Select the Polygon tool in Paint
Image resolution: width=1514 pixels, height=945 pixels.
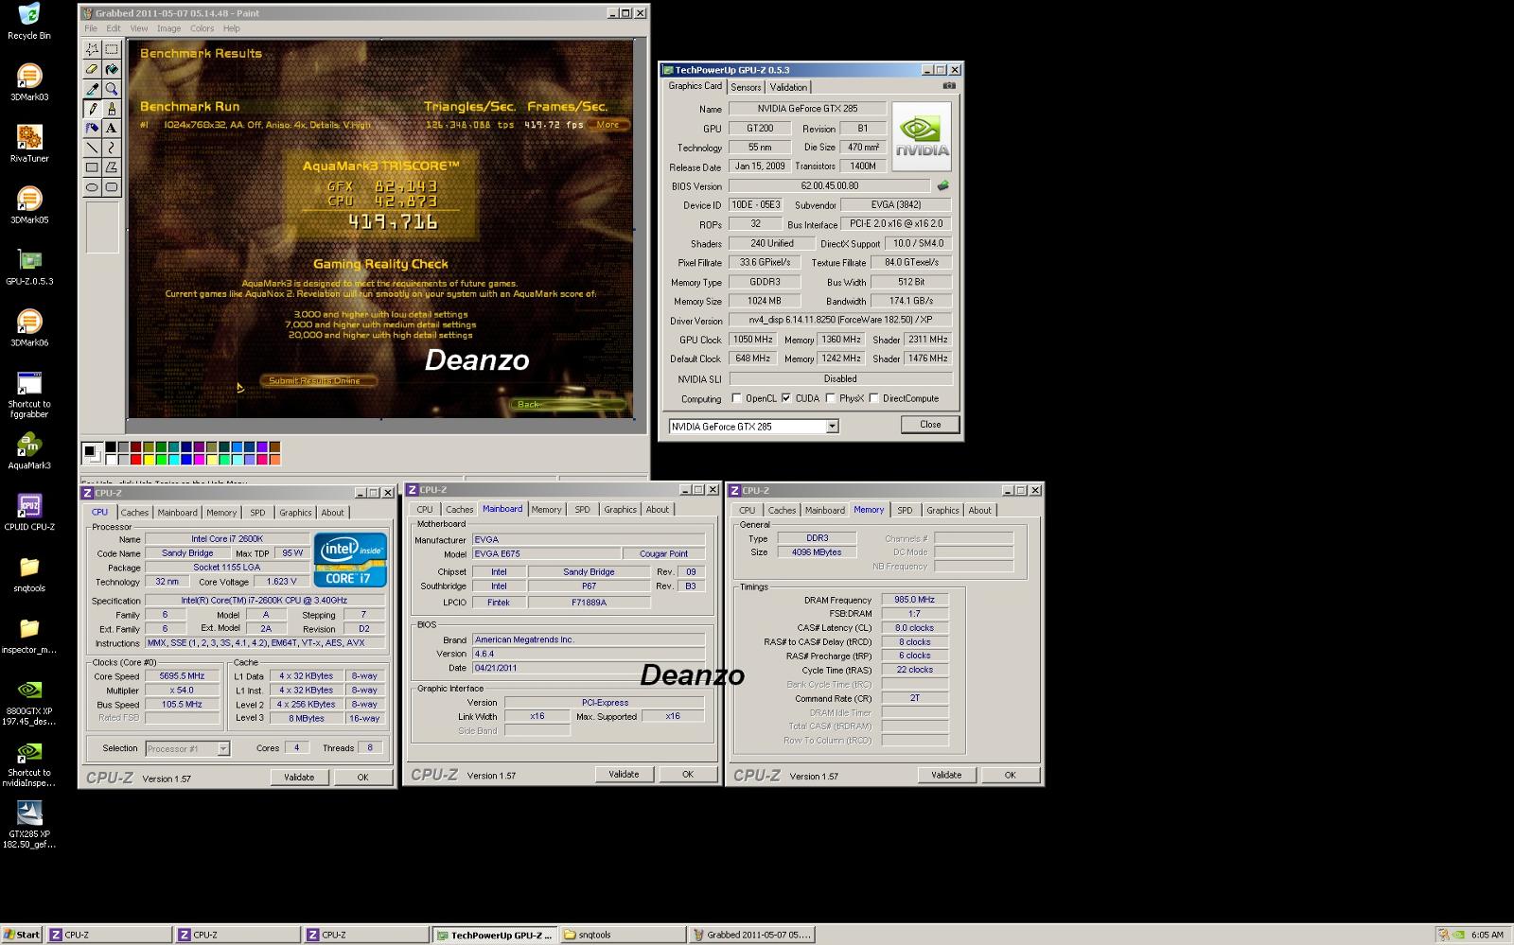pos(112,167)
